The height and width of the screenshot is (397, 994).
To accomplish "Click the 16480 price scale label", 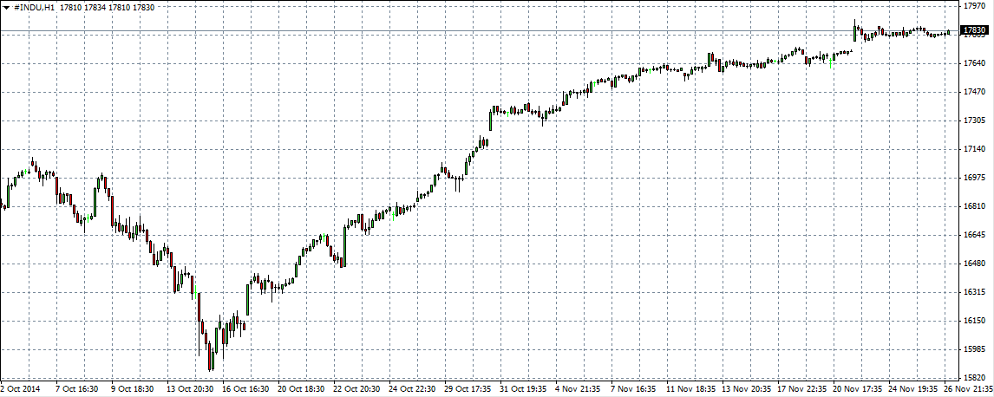I will pyautogui.click(x=976, y=264).
